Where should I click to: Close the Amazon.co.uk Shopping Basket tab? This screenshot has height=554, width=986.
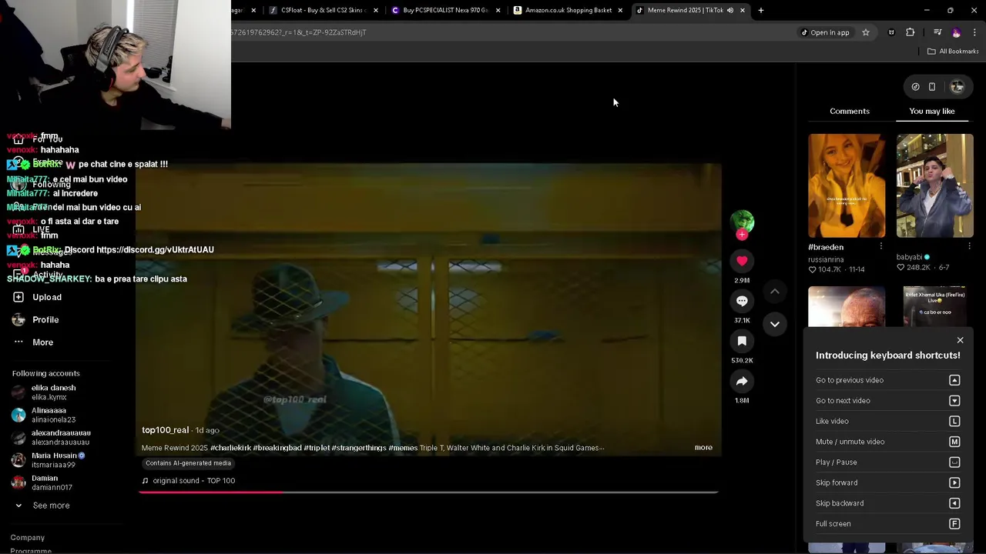[620, 10]
